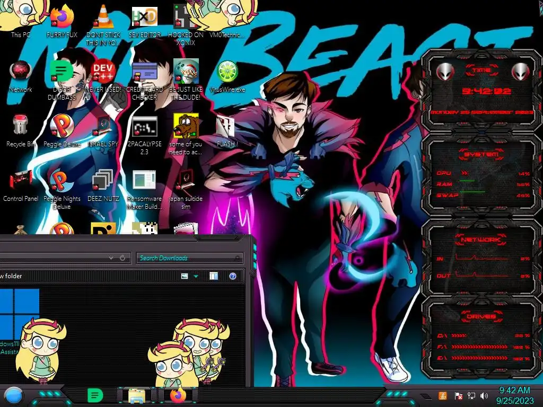Image resolution: width=543 pixels, height=407 pixels.
Task: Click the SYSTEM header in the widget
Action: click(x=481, y=154)
